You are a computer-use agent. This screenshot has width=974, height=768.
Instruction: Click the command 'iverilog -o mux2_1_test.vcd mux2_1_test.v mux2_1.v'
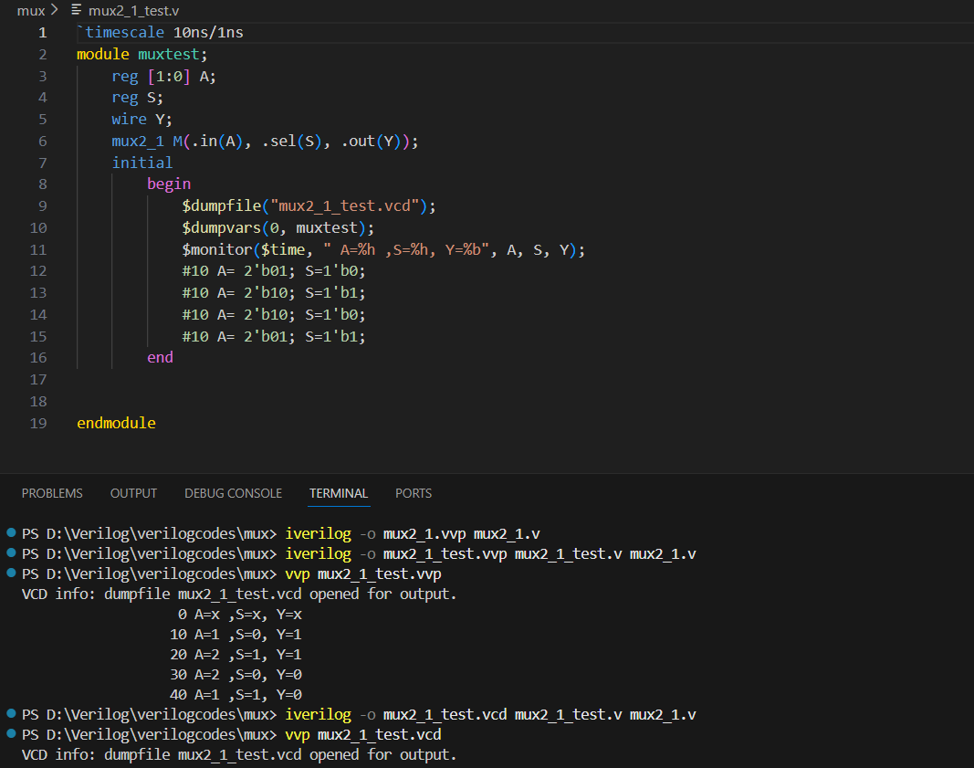[x=491, y=714]
